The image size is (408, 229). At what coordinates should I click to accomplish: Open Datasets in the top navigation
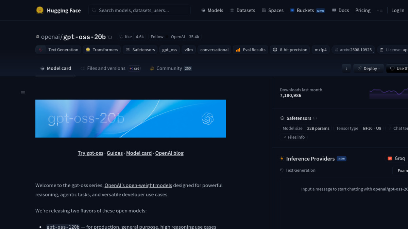pyautogui.click(x=242, y=11)
